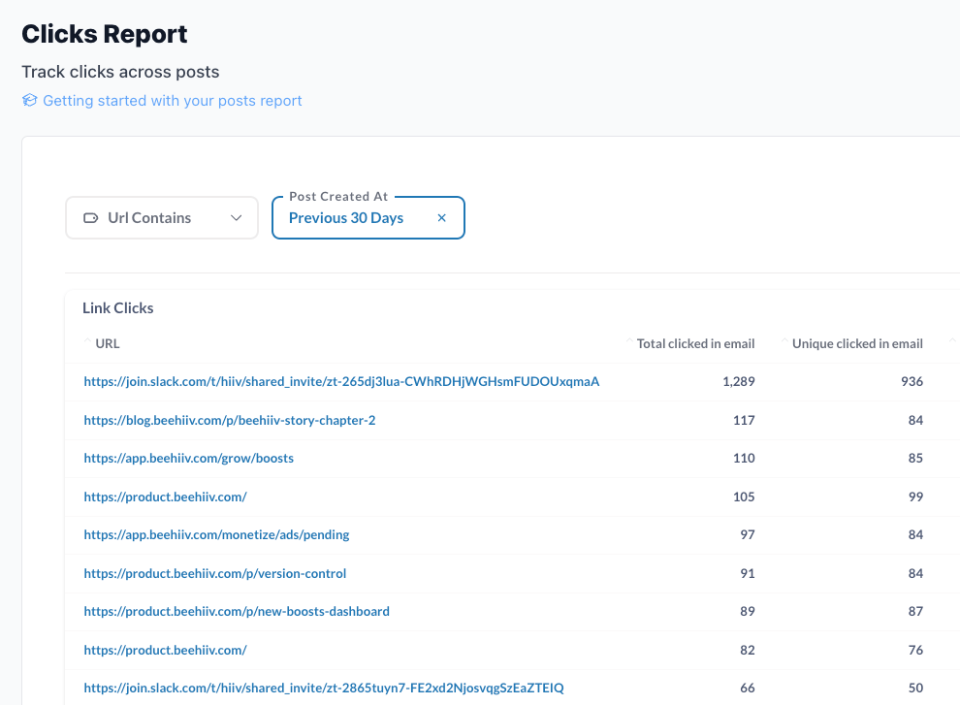
Task: Click the Track clicks across posts subtitle
Action: click(x=120, y=72)
